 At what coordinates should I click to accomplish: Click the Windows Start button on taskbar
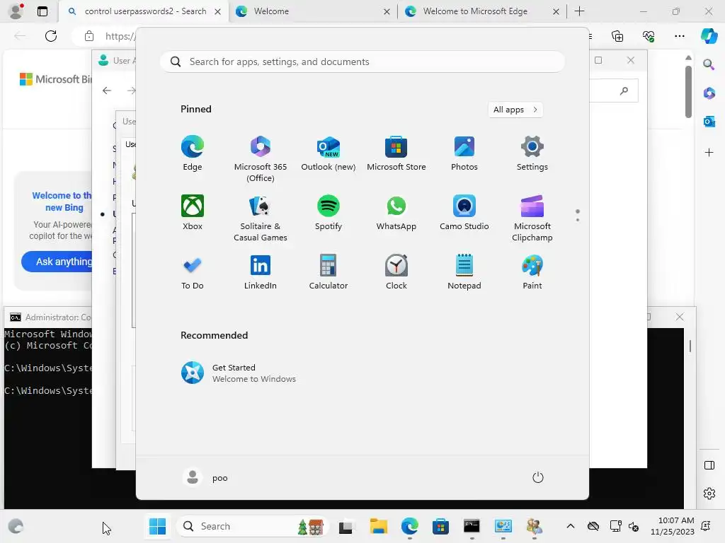(157, 526)
